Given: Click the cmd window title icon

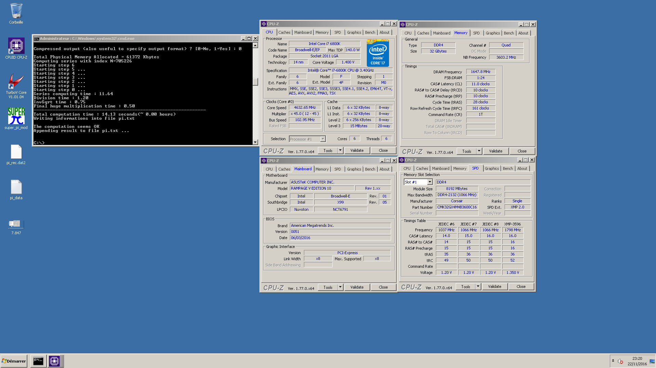Looking at the screenshot, I should 36,39.
